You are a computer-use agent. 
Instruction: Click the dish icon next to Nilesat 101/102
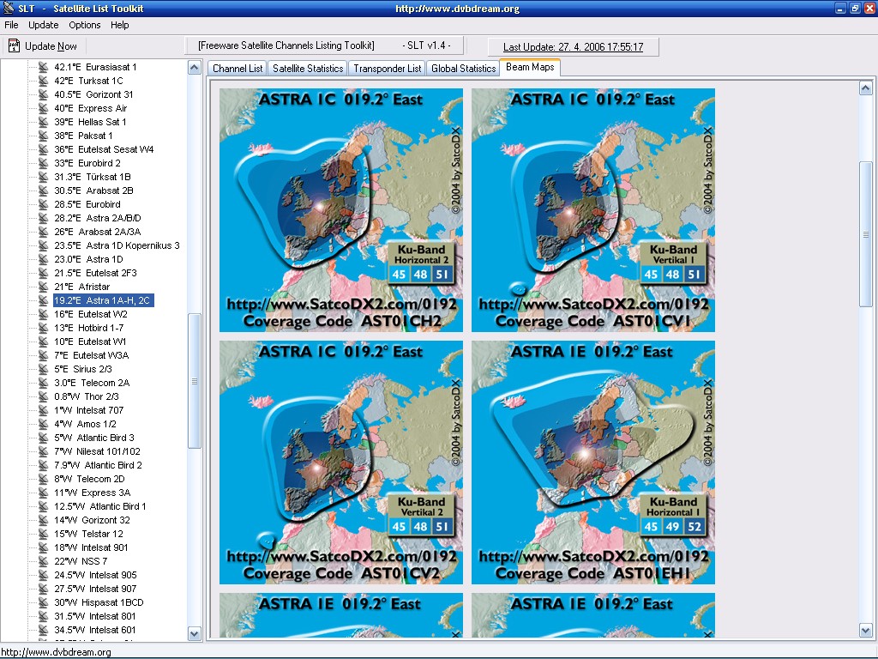tap(43, 451)
